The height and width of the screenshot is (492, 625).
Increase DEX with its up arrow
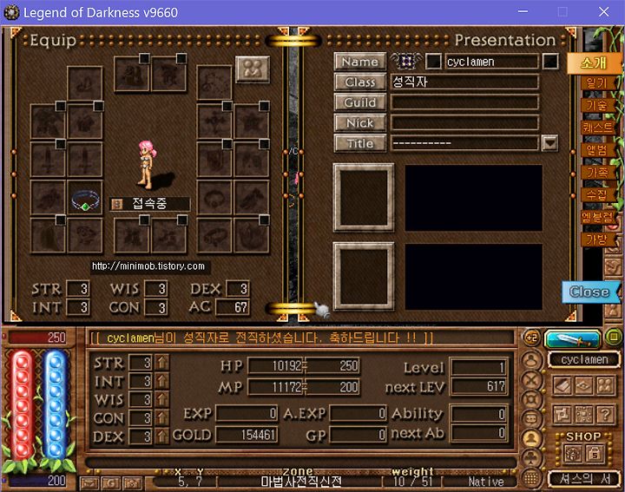[x=162, y=436]
